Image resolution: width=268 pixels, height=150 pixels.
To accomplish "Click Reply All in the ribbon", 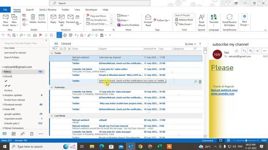I will click(x=62, y=20).
